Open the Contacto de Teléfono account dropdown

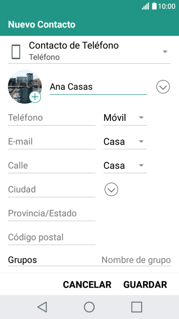pos(89,52)
